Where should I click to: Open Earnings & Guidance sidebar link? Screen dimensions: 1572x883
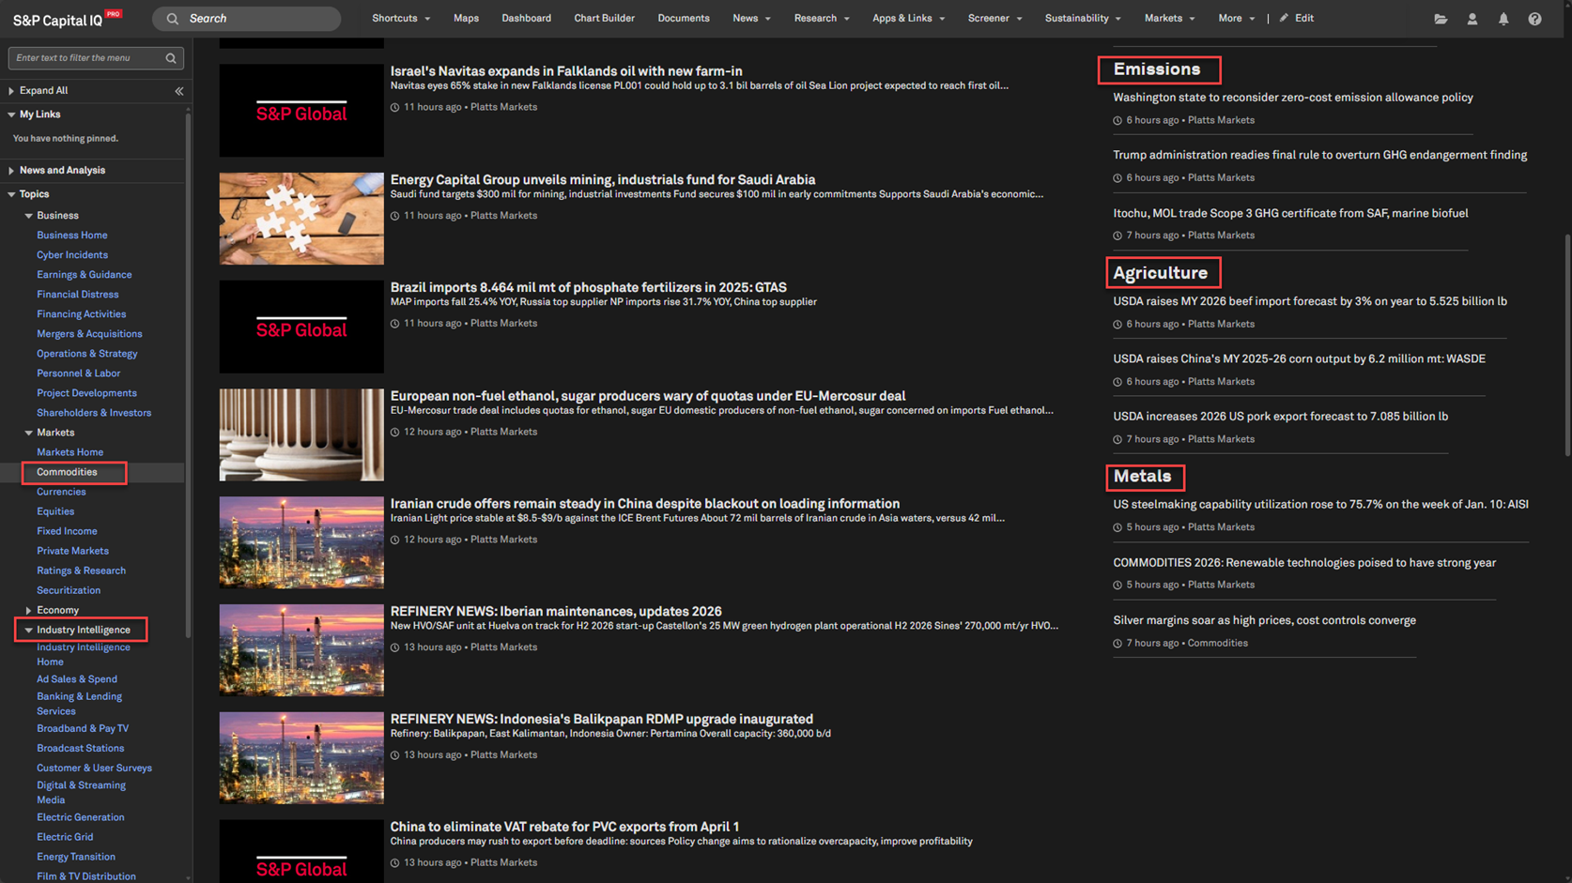click(84, 275)
